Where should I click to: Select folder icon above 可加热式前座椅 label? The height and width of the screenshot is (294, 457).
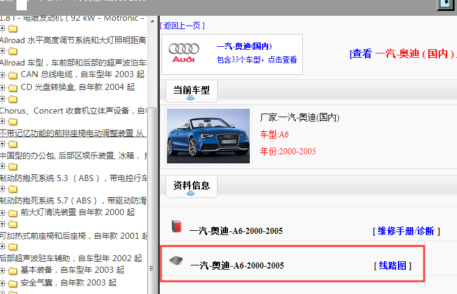click(13, 224)
